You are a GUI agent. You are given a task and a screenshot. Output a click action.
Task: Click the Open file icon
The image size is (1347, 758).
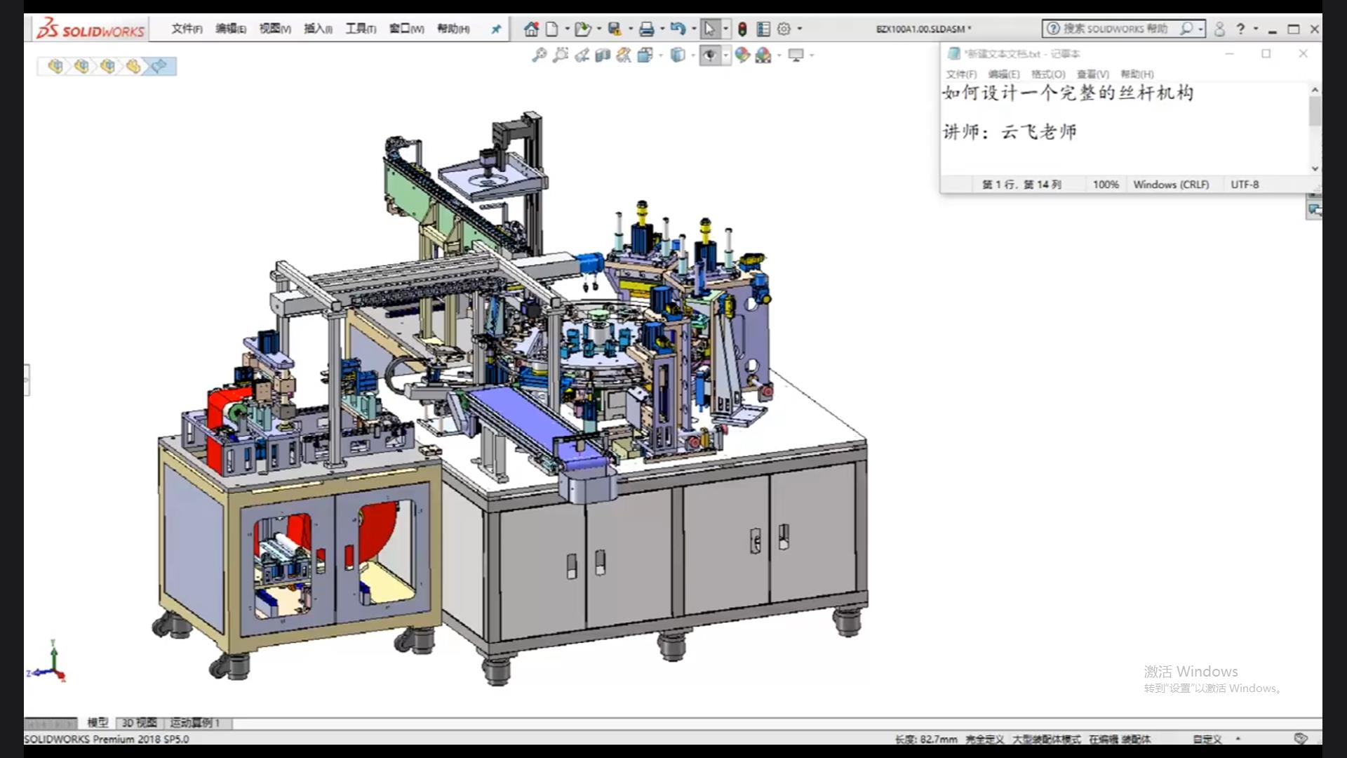pos(582,29)
